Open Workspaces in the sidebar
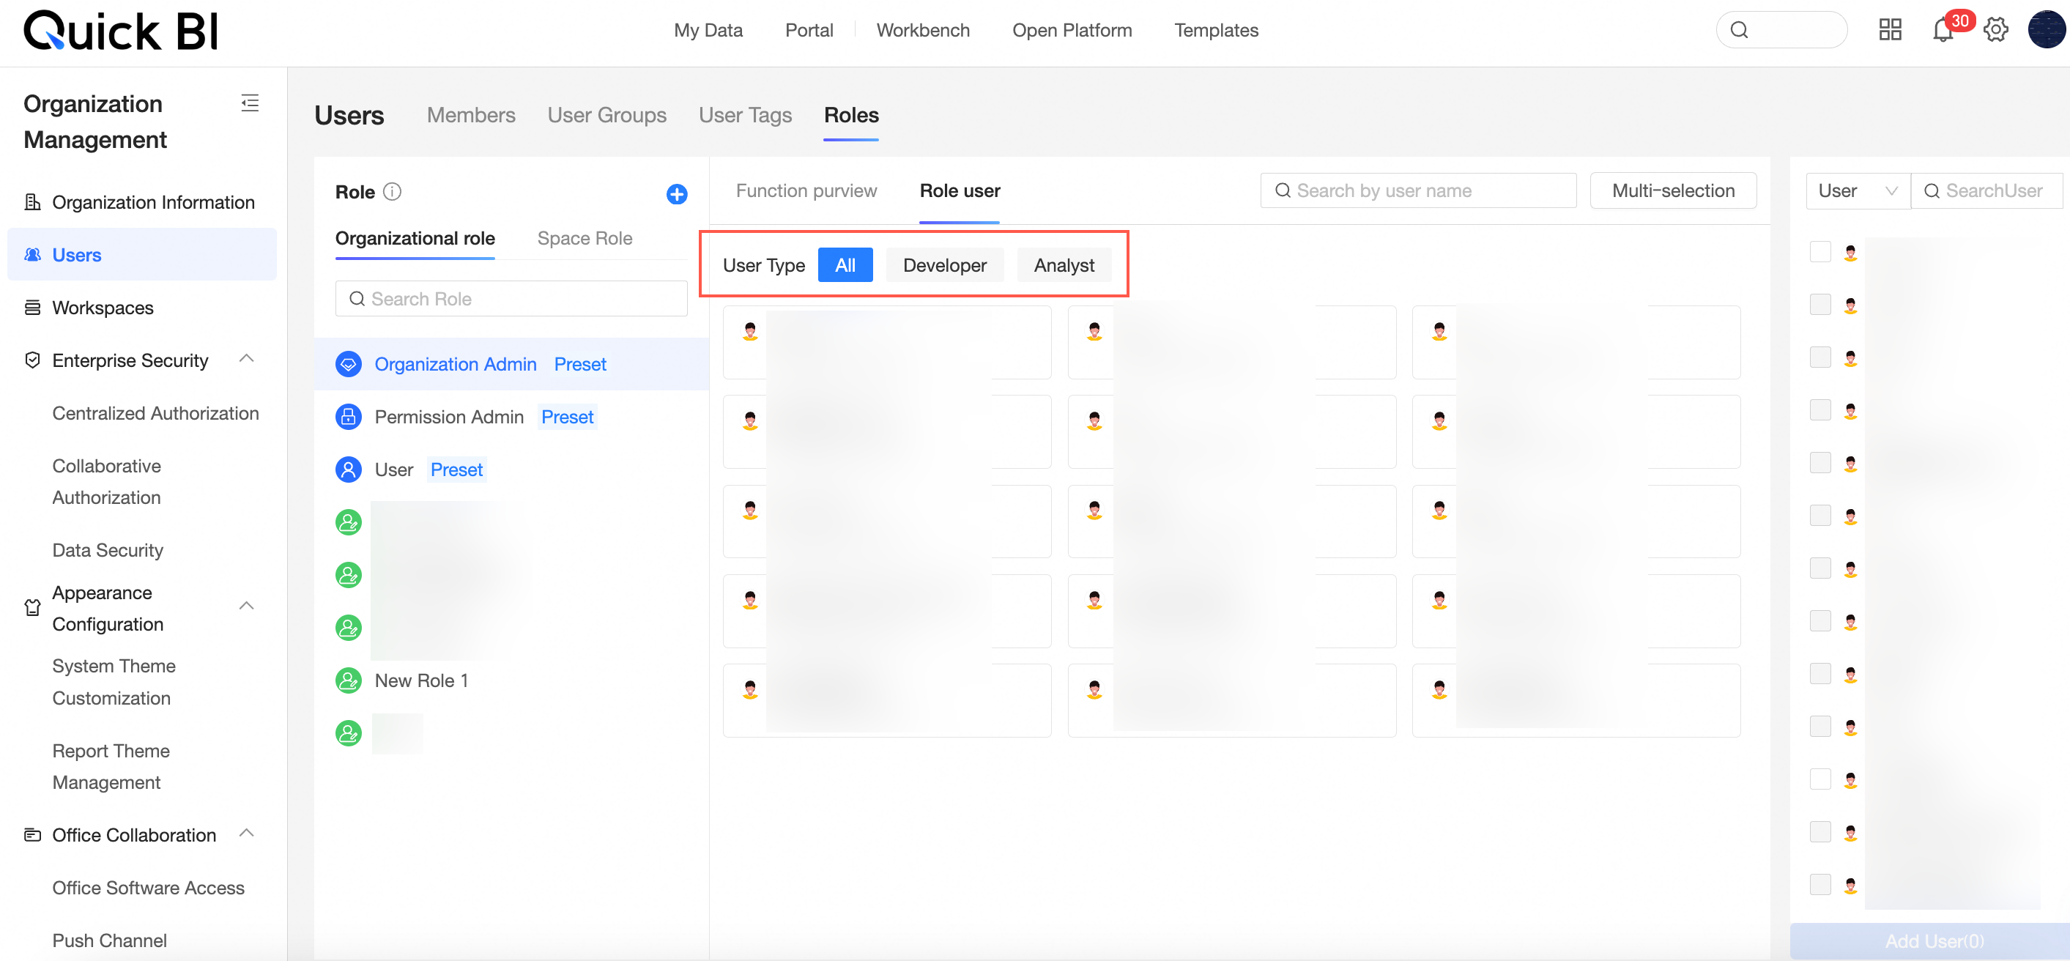Screen dimensions: 2070x961 click(x=103, y=308)
